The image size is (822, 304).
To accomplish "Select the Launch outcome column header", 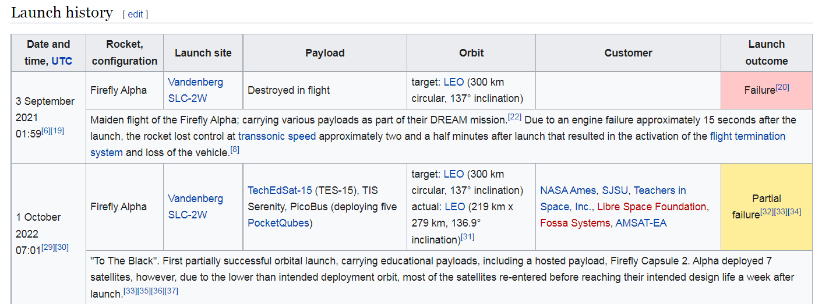I will click(766, 52).
